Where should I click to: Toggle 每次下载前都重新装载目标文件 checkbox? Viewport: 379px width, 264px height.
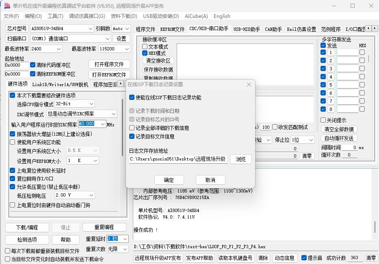click(7, 251)
